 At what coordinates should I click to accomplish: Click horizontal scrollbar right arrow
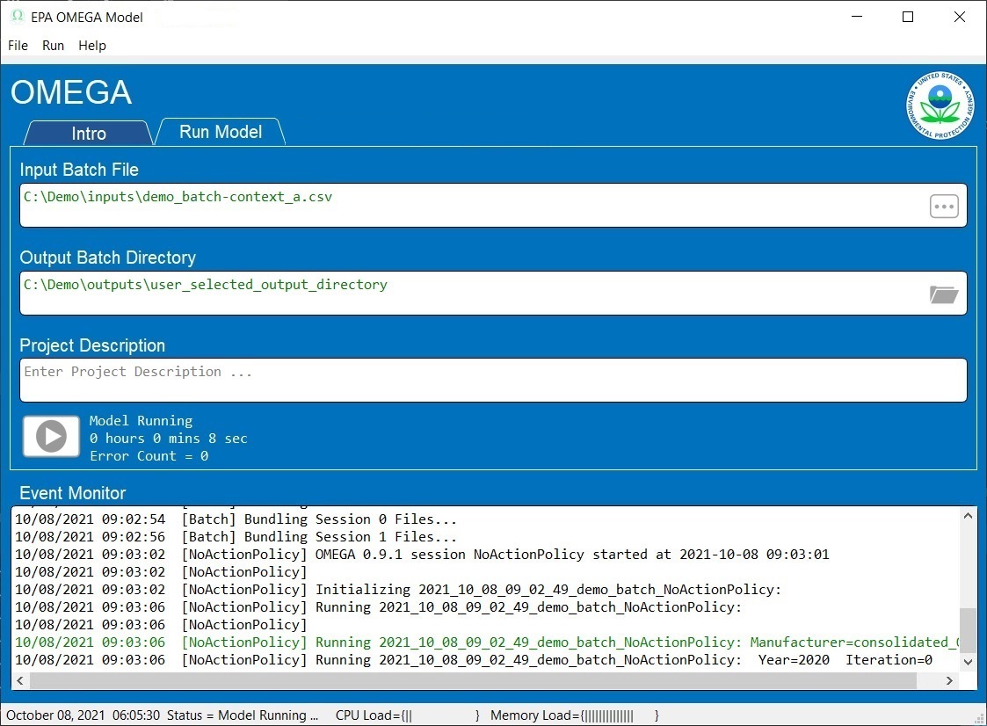point(949,680)
